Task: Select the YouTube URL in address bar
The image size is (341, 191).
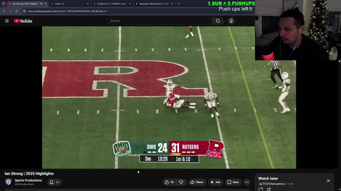Action: coord(67,11)
